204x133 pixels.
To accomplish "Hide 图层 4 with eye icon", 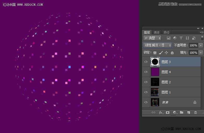I will (146, 72).
